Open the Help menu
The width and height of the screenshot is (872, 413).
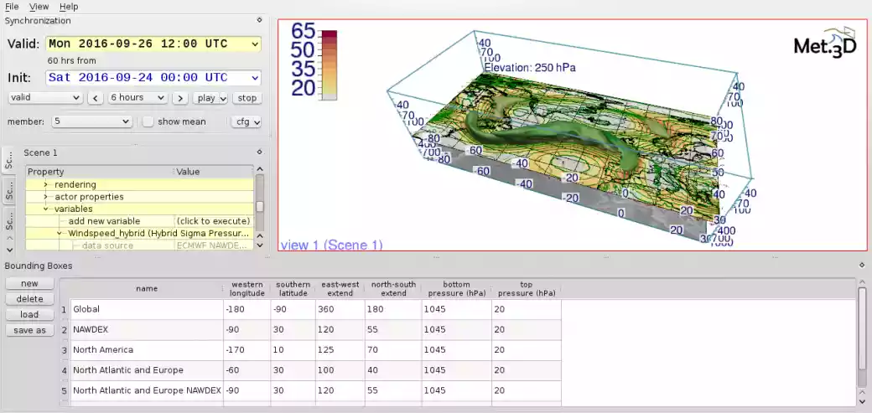(x=69, y=7)
